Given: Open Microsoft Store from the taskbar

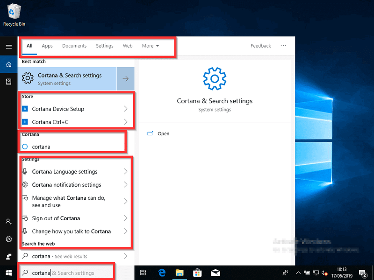Looking at the screenshot, I should (197, 273).
